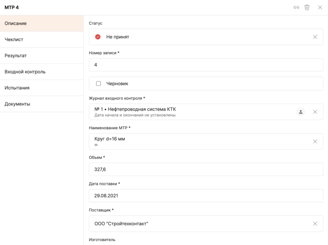The image size is (328, 245).
Task: Close the МТР 4 panel
Action: point(320,7)
